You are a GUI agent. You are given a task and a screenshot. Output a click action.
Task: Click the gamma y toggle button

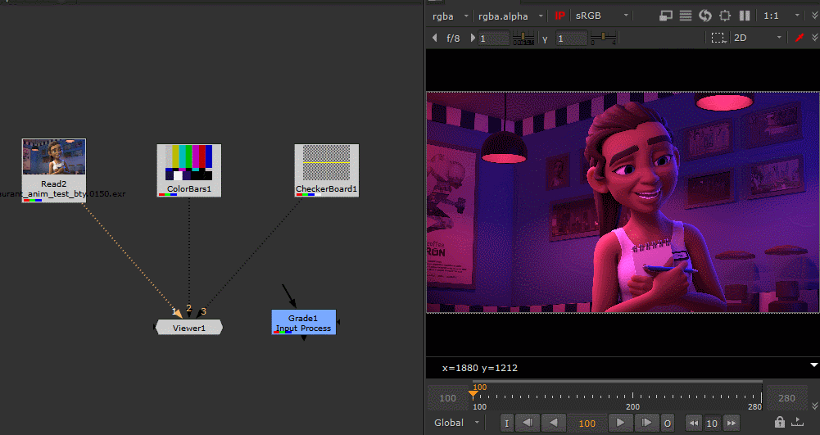(545, 39)
